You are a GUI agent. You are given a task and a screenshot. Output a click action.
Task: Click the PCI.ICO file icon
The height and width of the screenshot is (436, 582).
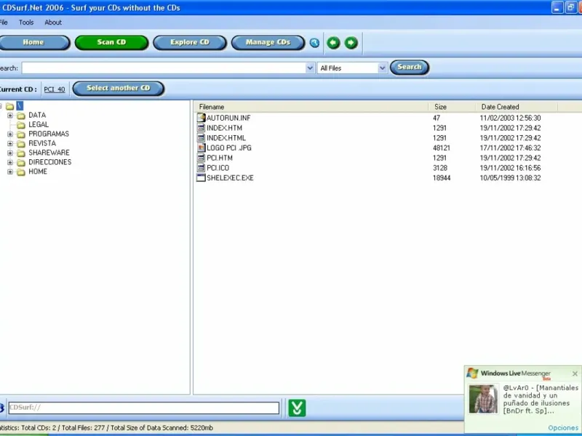(x=201, y=168)
